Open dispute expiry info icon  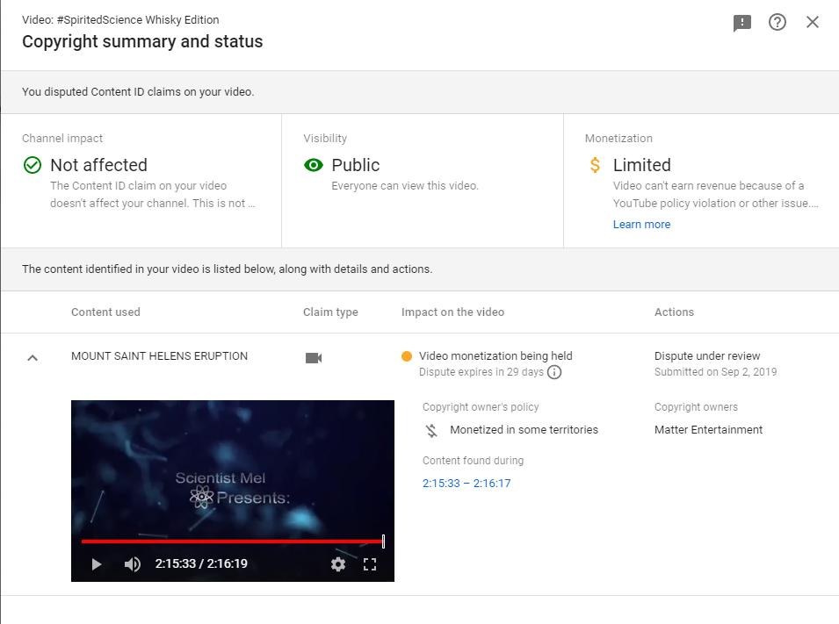(x=554, y=371)
